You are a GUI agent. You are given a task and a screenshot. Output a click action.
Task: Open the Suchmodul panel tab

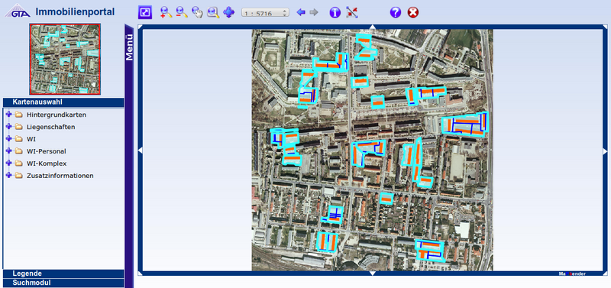click(63, 283)
